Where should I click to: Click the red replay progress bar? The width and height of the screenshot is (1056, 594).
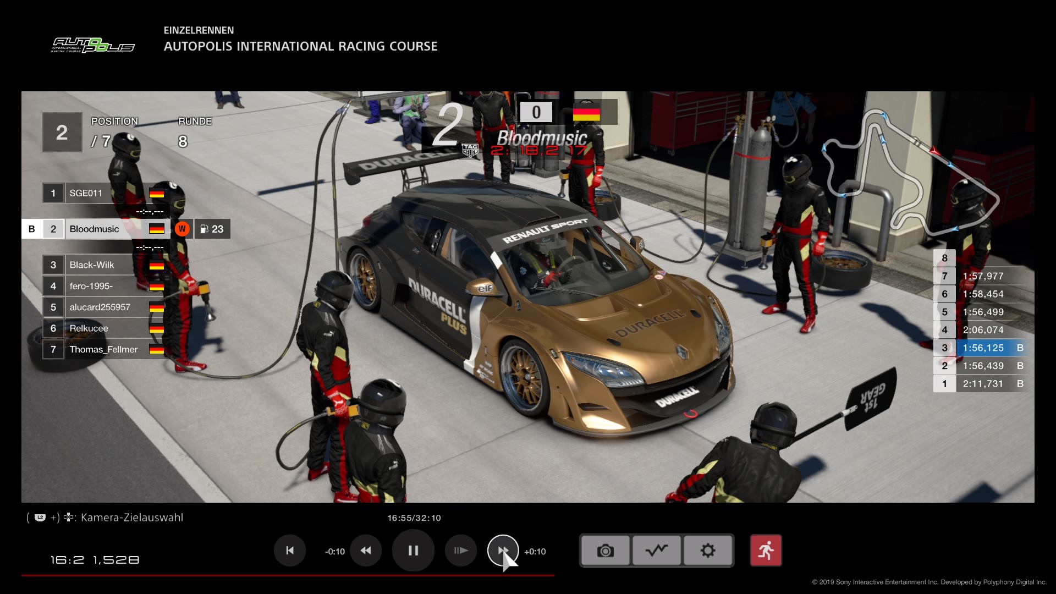pos(287,575)
